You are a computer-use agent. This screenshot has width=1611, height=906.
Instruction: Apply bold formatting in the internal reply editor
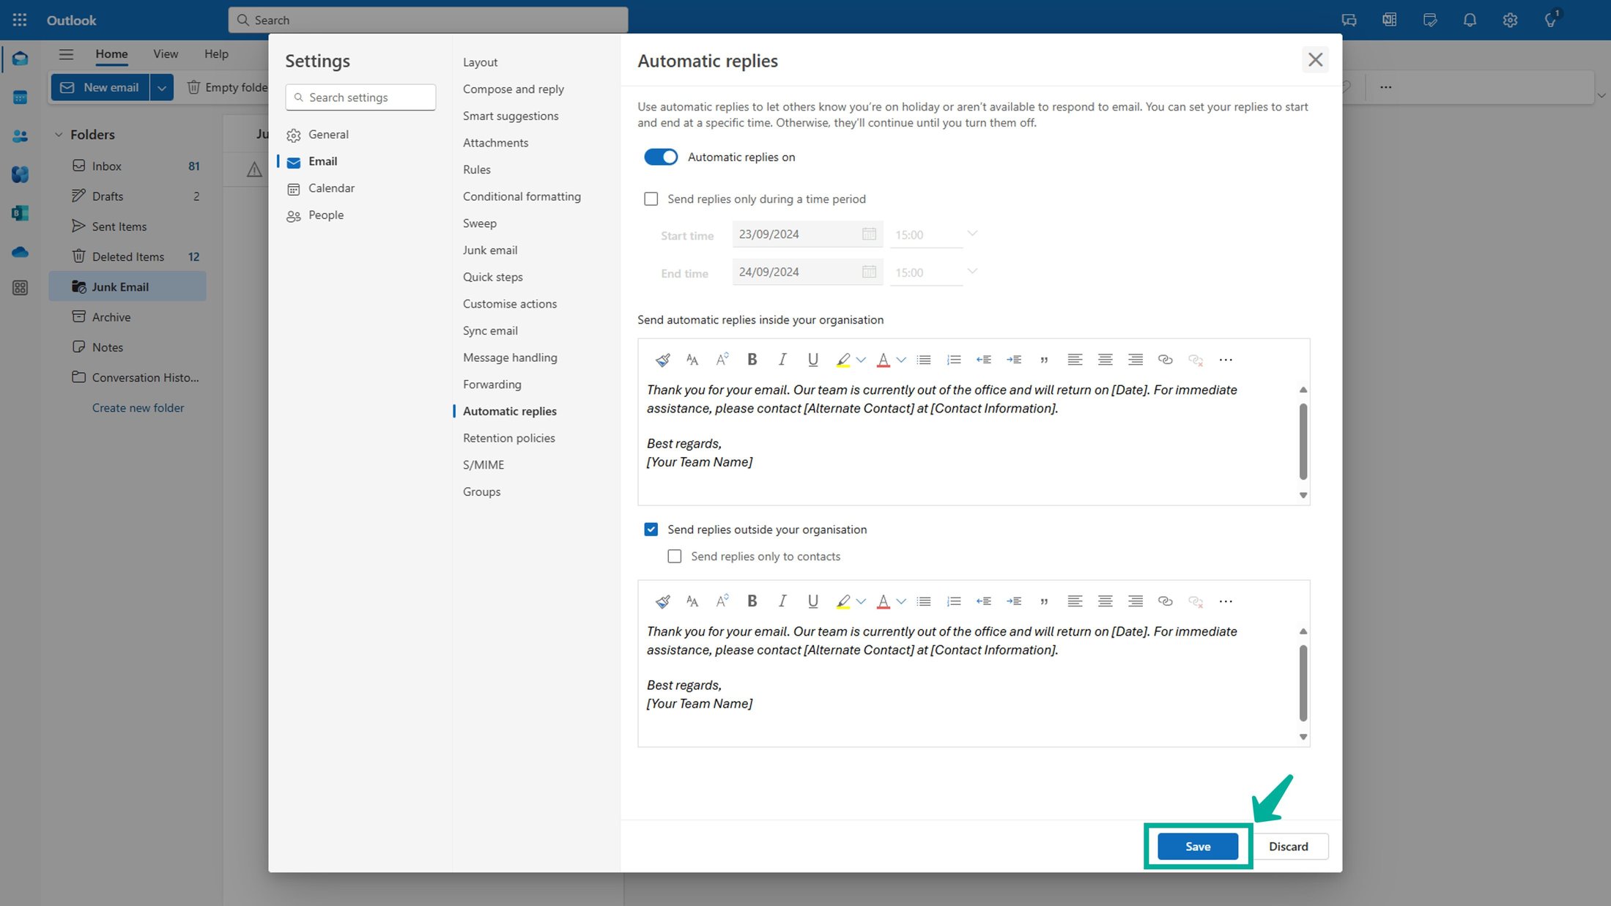tap(752, 359)
